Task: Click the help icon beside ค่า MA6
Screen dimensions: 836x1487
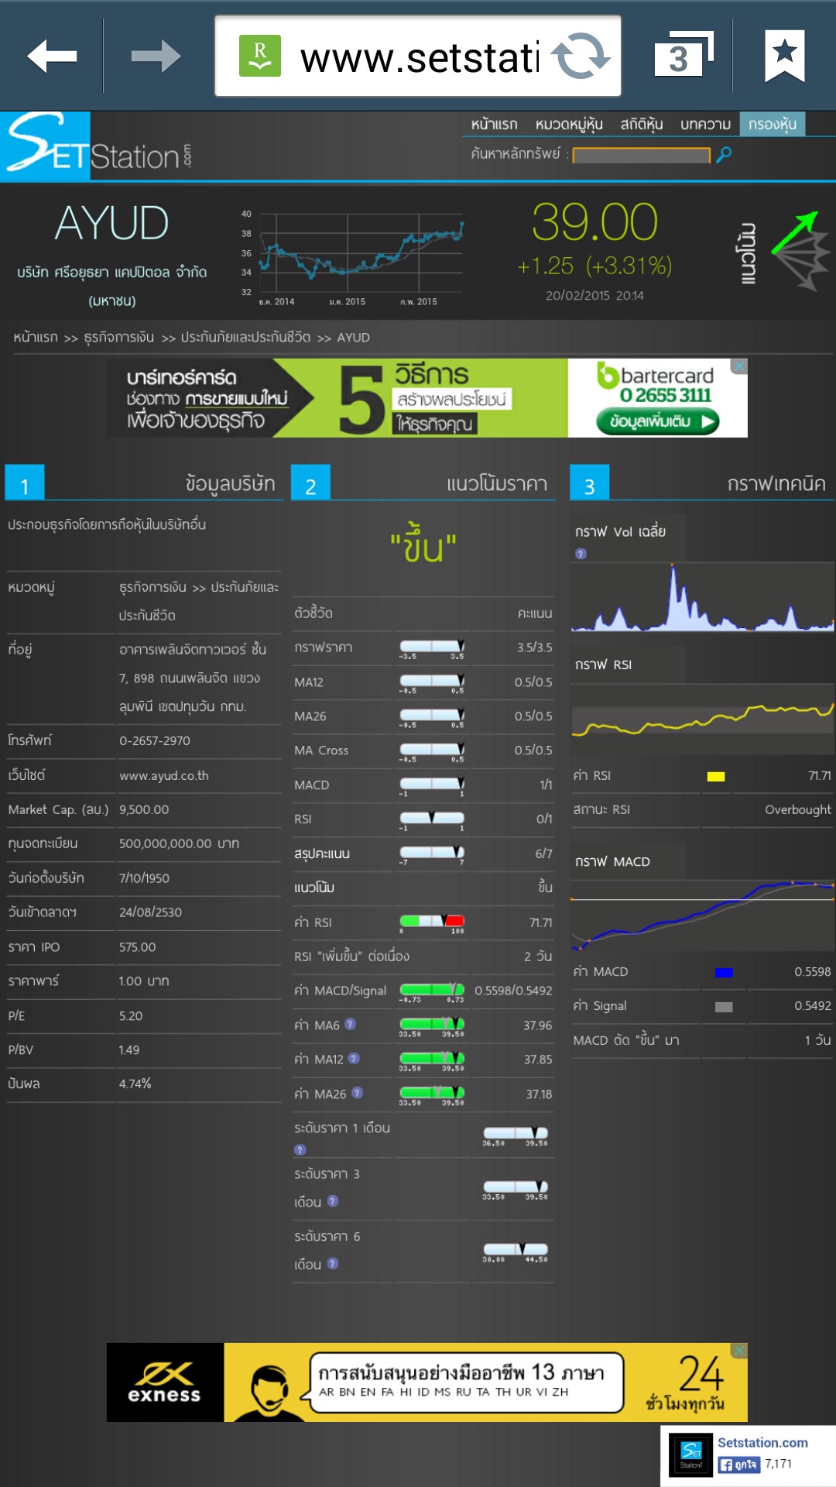Action: point(350,1024)
